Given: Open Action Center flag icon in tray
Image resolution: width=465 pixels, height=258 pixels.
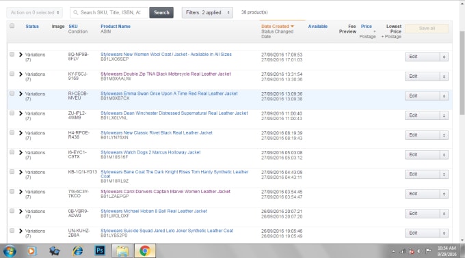Looking at the screenshot, I should tap(428, 251).
